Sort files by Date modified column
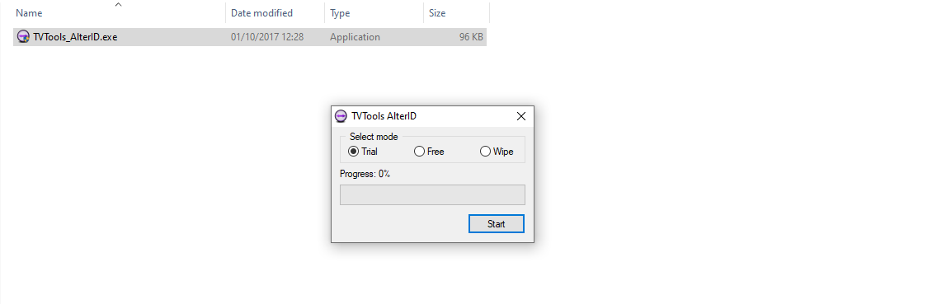 pos(261,13)
